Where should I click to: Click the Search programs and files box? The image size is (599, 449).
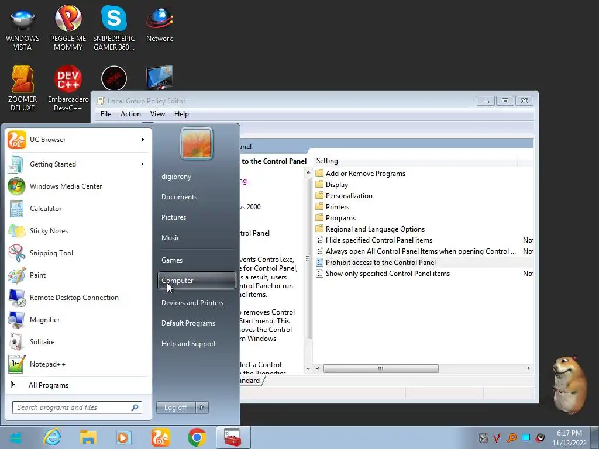[x=77, y=407]
